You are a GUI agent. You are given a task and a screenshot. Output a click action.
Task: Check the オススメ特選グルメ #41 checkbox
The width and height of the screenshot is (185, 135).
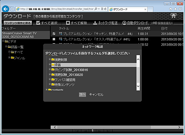(x=54, y=39)
